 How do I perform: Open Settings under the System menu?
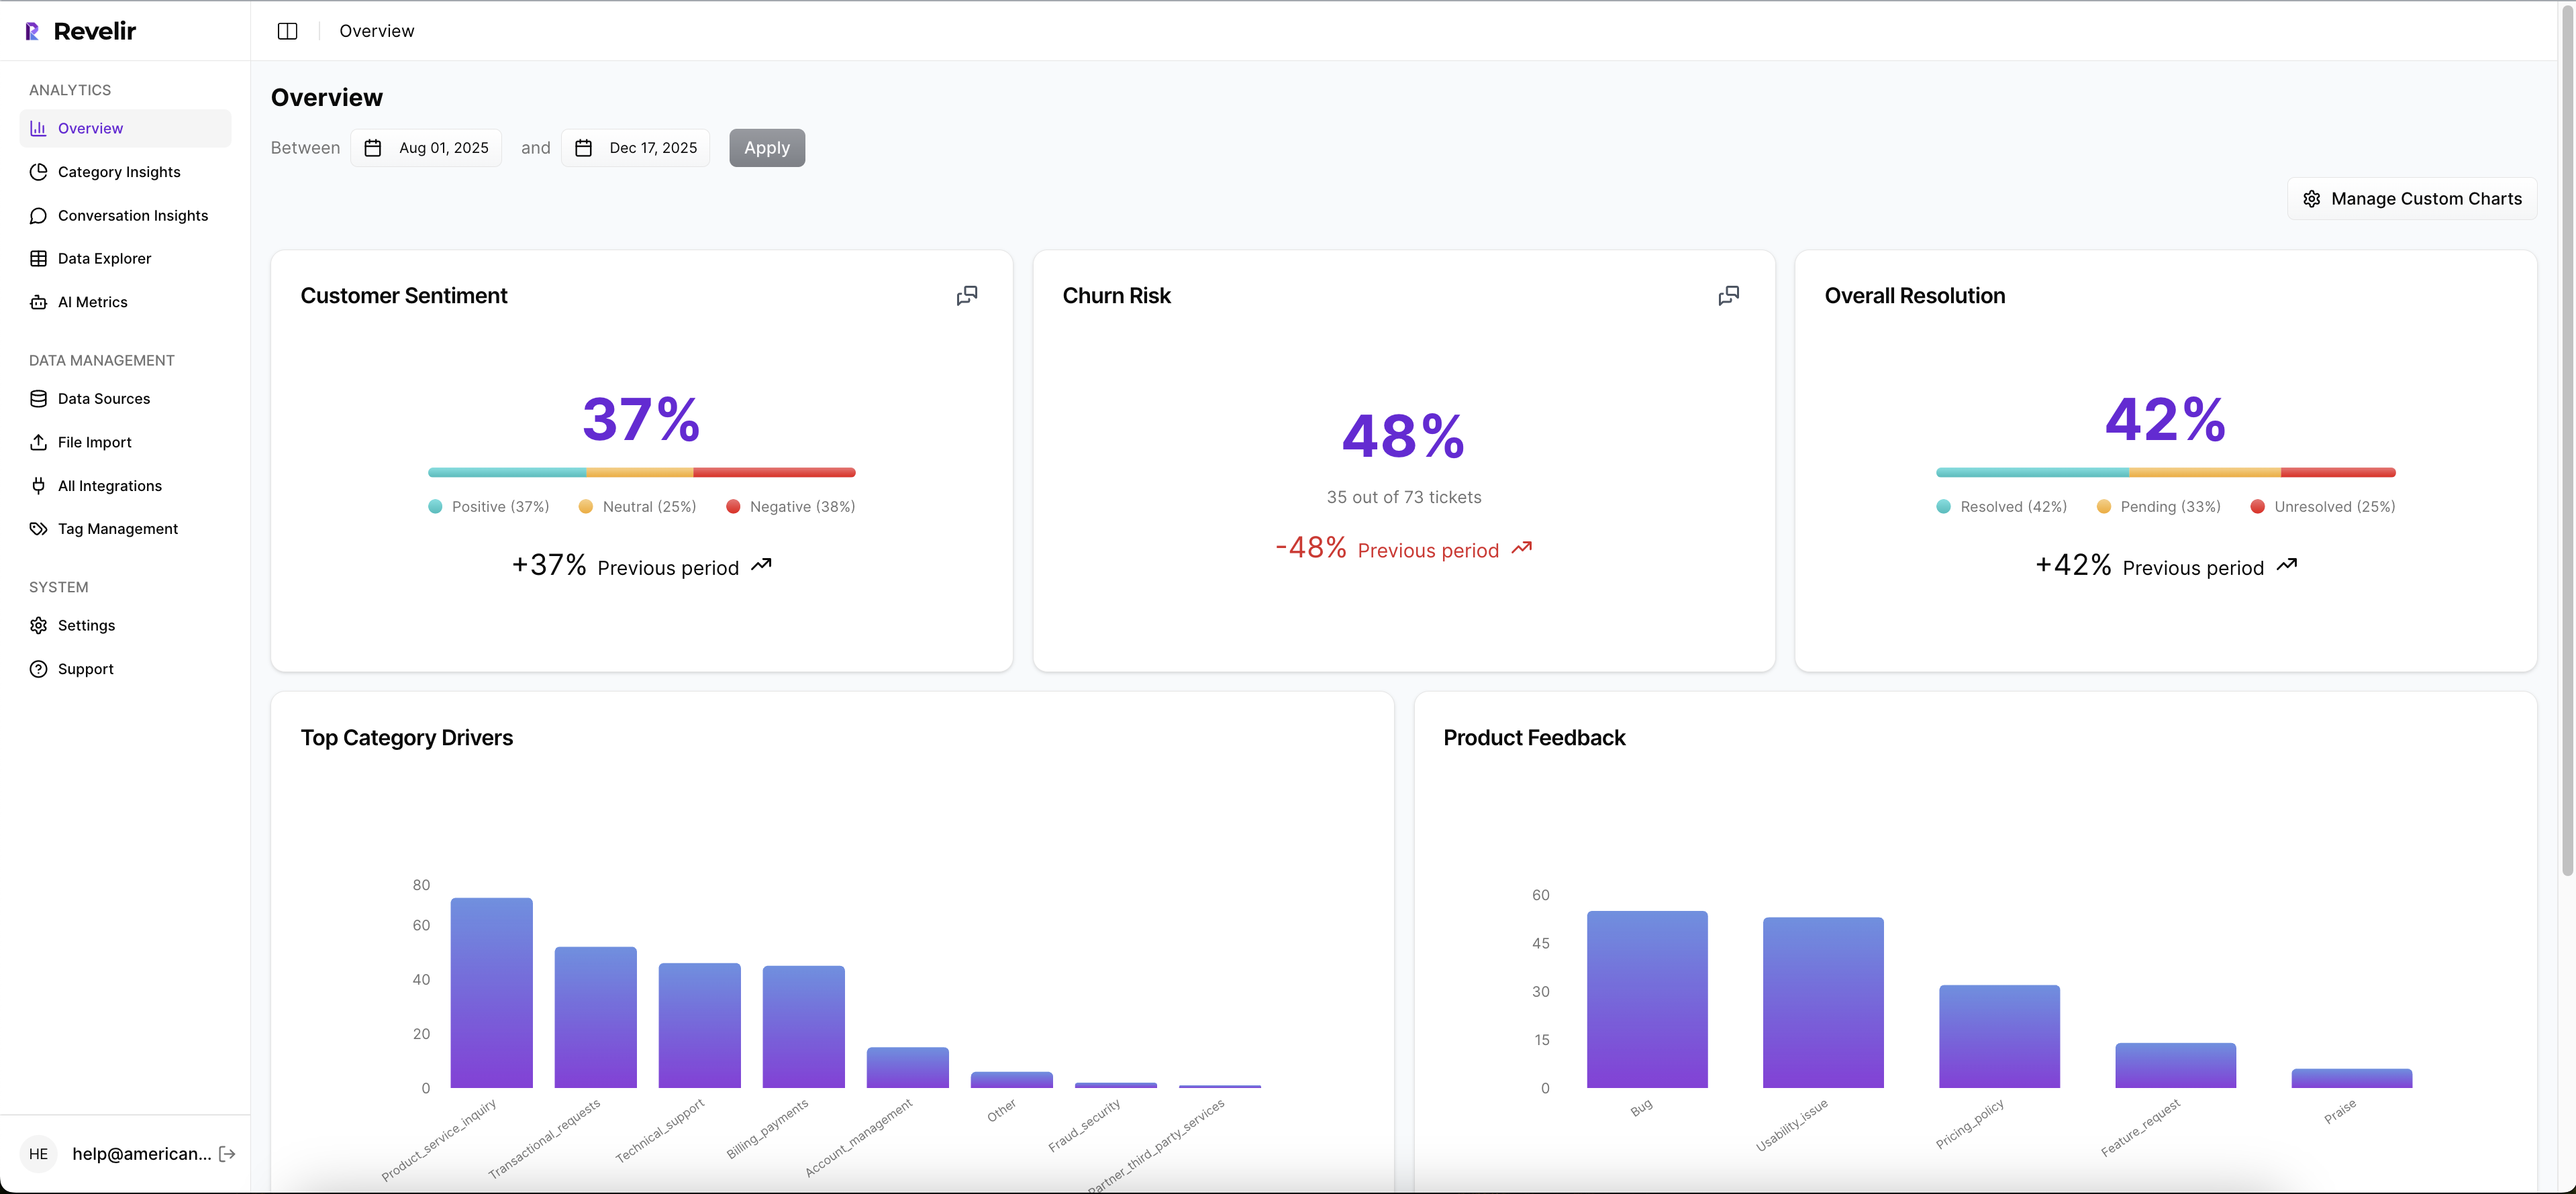click(85, 625)
